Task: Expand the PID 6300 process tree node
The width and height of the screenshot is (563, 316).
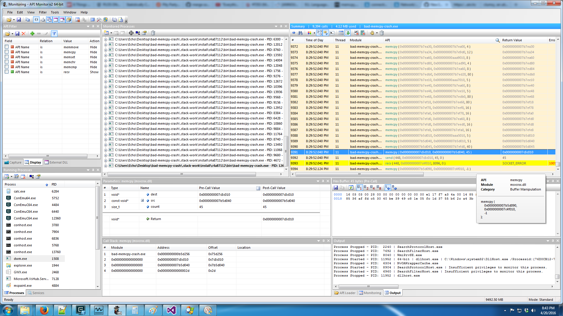Action: (x=106, y=39)
